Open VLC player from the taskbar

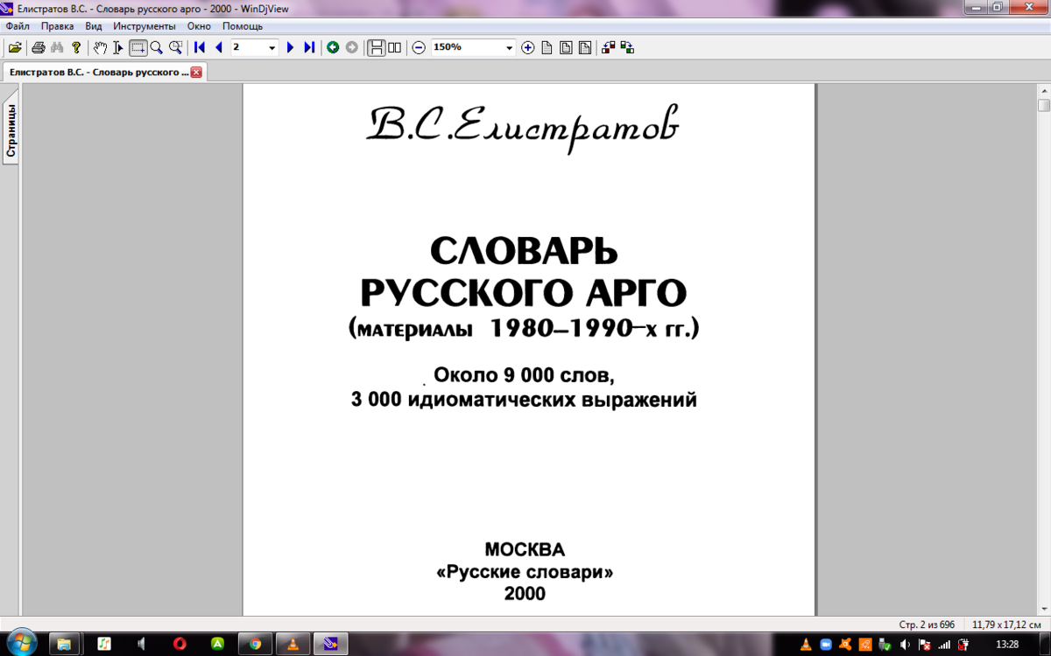point(293,644)
